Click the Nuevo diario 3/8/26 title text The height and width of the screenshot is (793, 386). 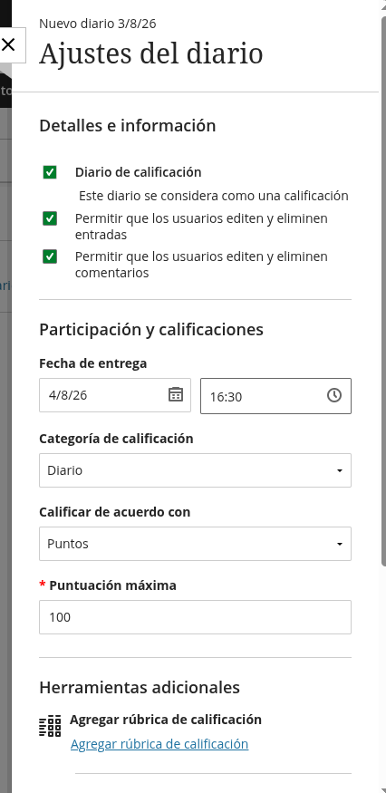click(98, 24)
